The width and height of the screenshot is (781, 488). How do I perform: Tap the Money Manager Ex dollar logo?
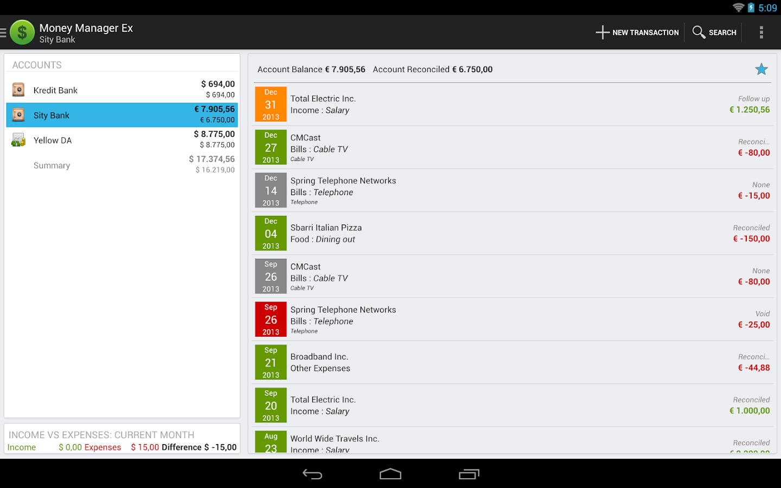point(22,33)
